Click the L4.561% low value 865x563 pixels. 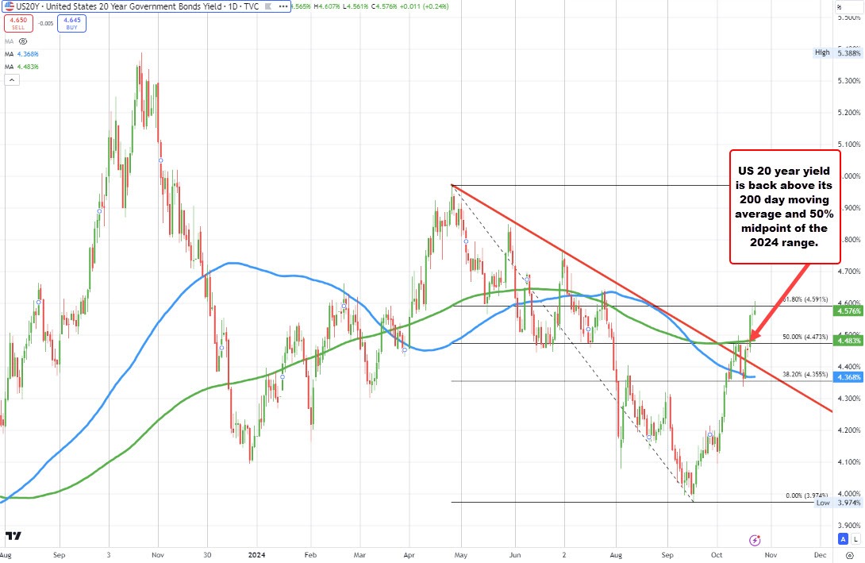coord(354,6)
